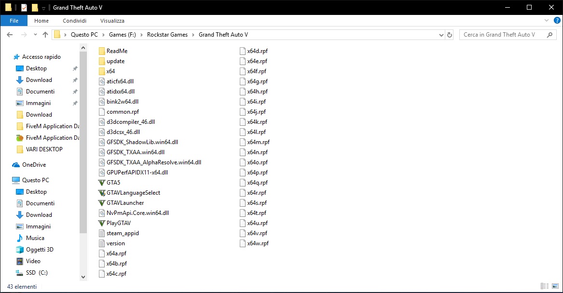Refresh the current folder view
The width and height of the screenshot is (563, 293).
(x=450, y=35)
